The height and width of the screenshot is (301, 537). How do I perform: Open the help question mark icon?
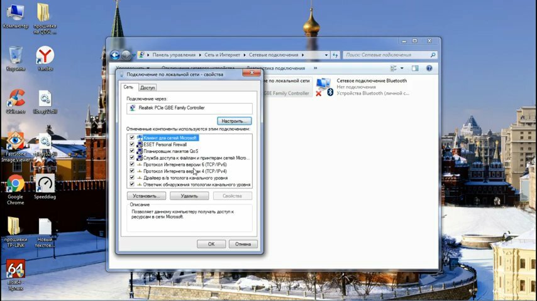pyautogui.click(x=429, y=68)
